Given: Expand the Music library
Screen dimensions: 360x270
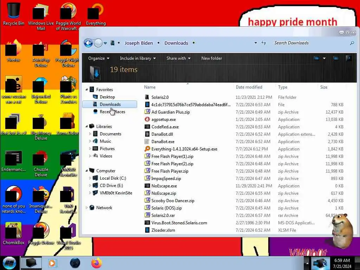Looking at the screenshot, I should [90, 141].
